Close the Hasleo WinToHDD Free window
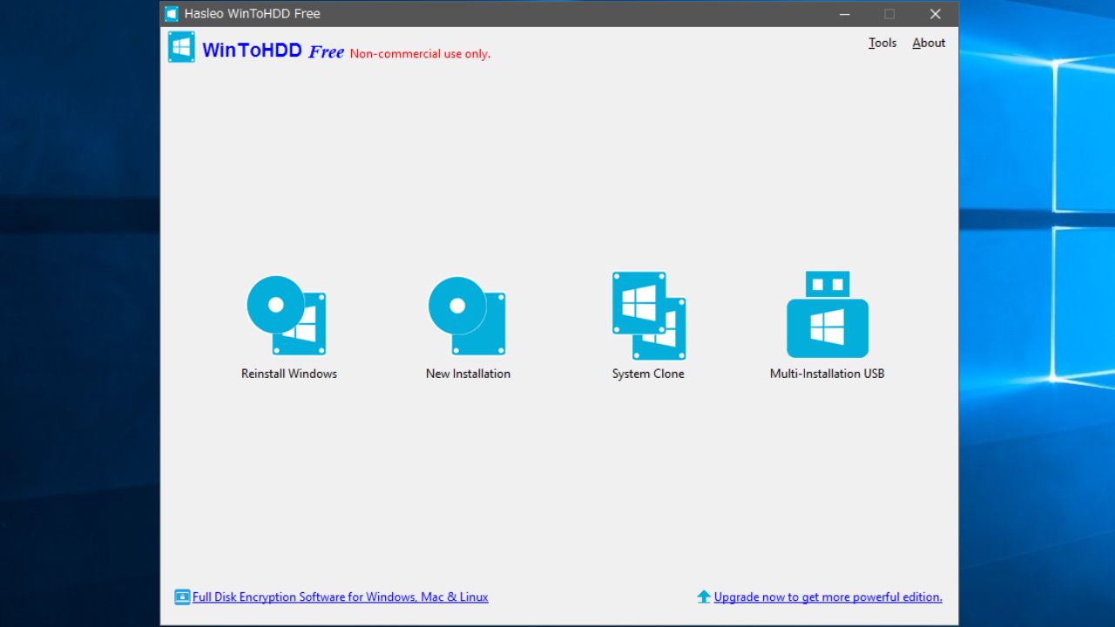1115x627 pixels. (x=936, y=14)
